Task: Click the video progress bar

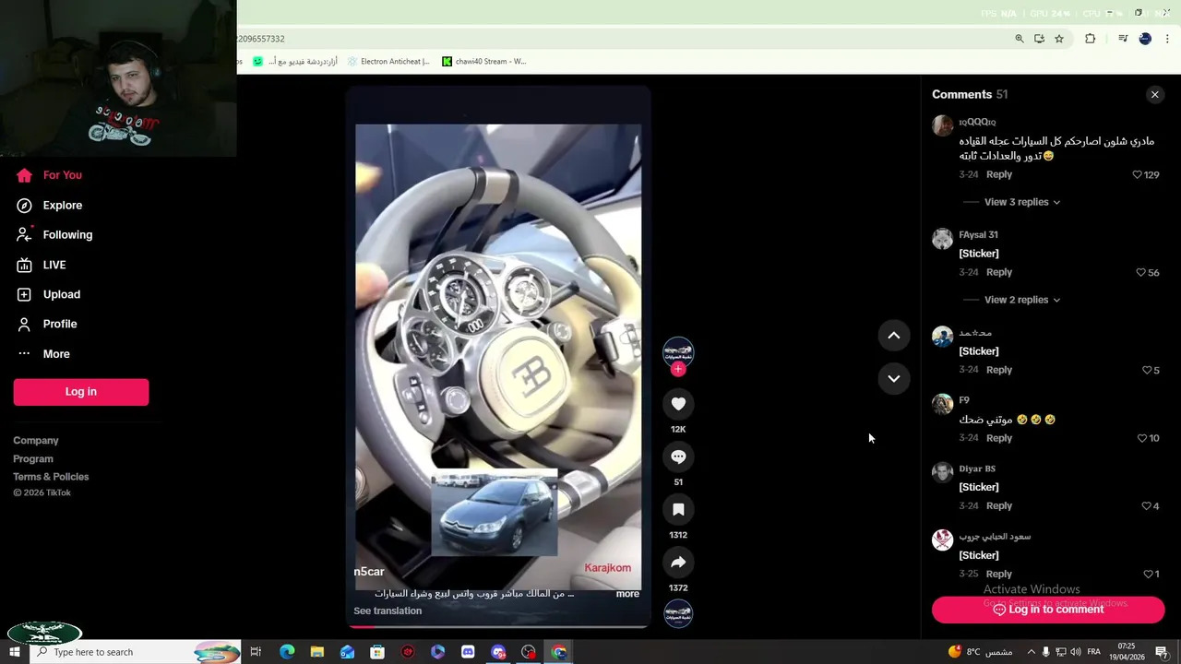Action: [x=498, y=626]
